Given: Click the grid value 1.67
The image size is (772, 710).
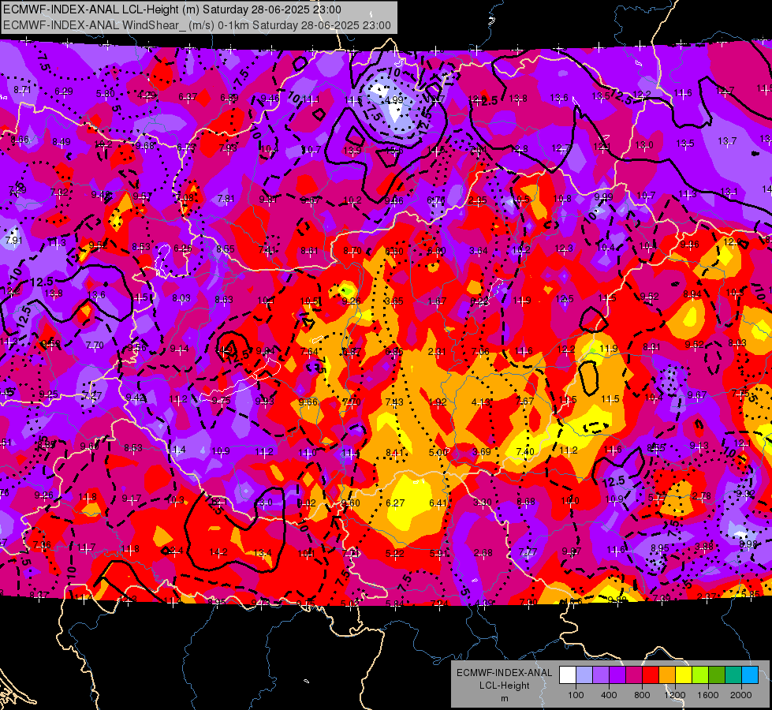Looking at the screenshot, I should click(437, 301).
